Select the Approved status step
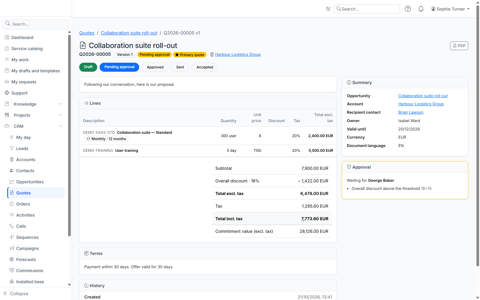Screen dimensions: 480x300 (155, 67)
